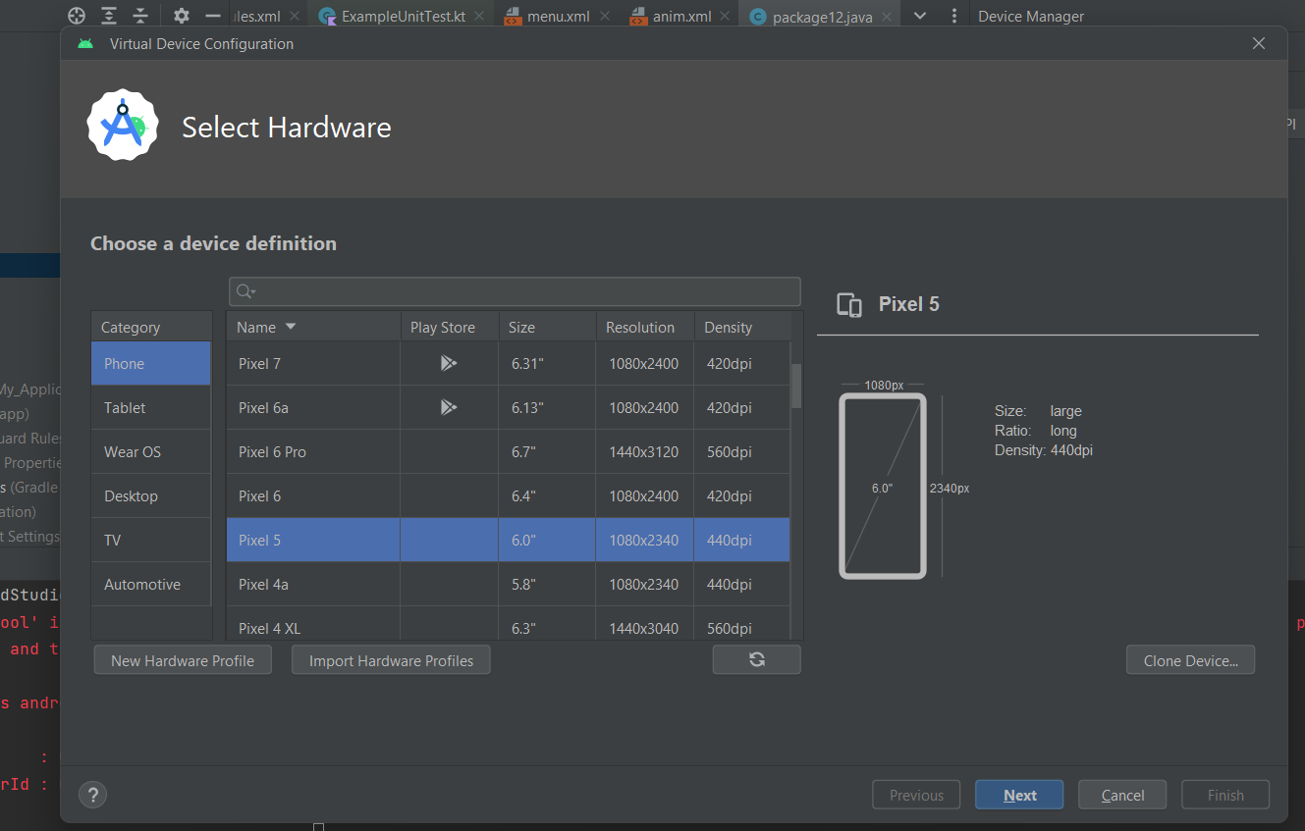
Task: Select the Pixel 4a device row
Action: pyautogui.click(x=509, y=584)
